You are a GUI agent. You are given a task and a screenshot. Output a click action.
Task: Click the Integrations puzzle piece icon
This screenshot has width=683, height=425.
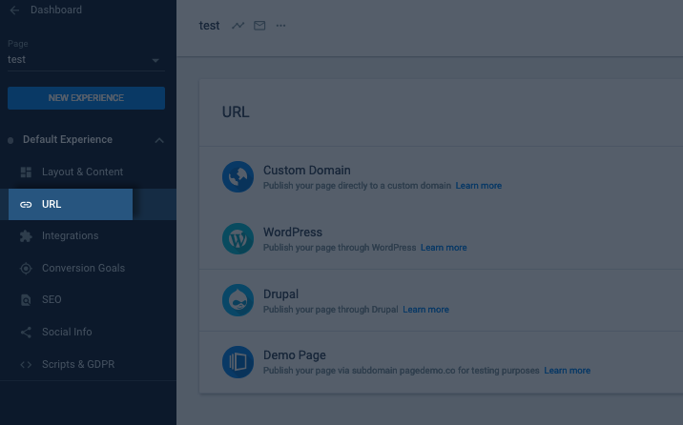point(26,236)
